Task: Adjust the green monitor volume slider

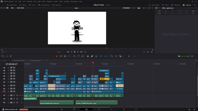Action: (x=185, y=56)
